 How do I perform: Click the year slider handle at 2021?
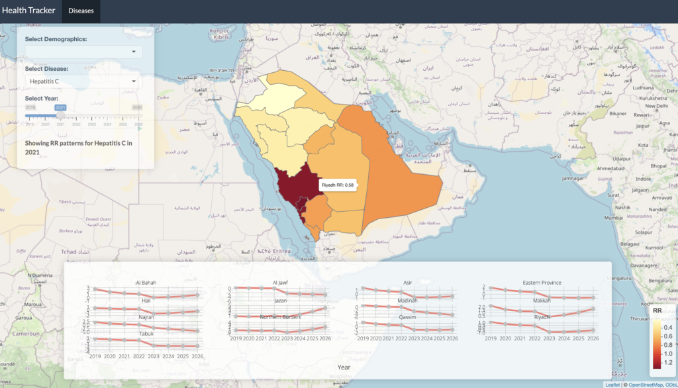(60, 116)
